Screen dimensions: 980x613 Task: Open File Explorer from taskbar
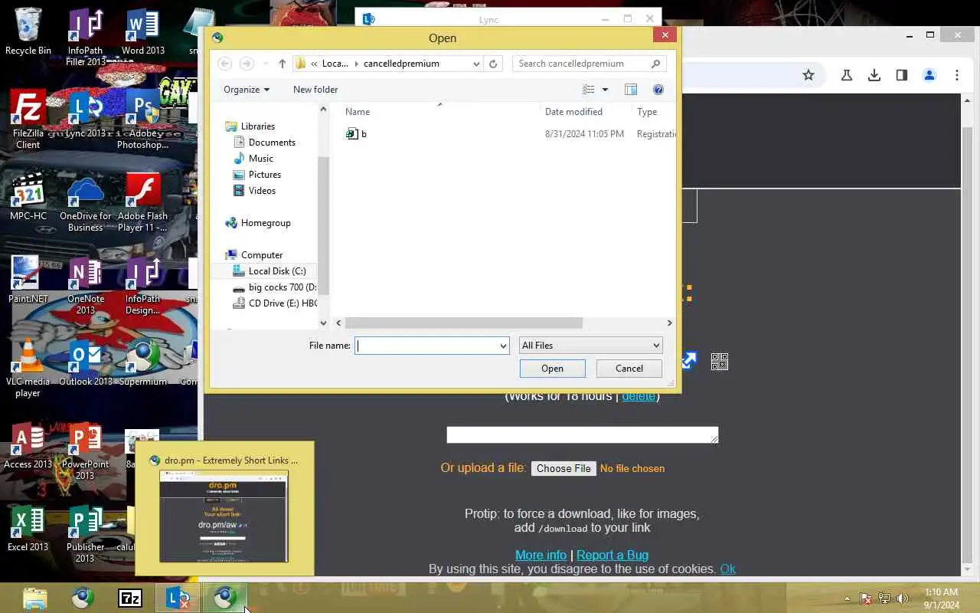[x=35, y=598]
